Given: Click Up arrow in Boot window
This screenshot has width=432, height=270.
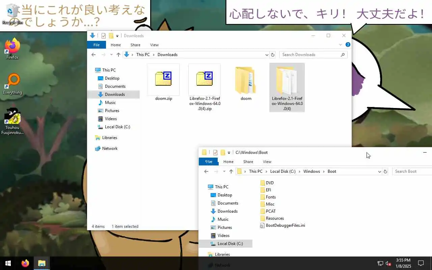Looking at the screenshot, I should [x=231, y=171].
